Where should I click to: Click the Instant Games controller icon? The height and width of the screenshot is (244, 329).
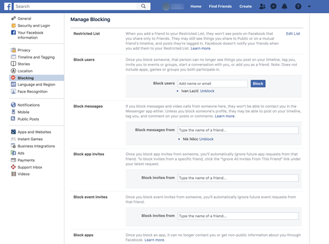click(13, 139)
